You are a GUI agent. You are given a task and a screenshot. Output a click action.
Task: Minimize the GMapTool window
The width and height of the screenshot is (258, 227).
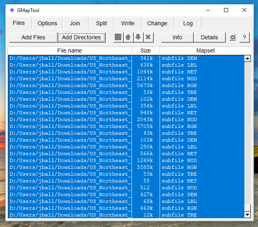(x=208, y=10)
